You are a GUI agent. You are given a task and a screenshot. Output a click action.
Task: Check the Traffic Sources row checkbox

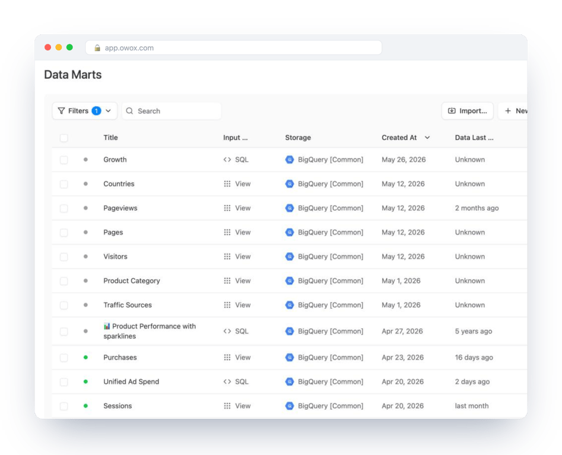coord(64,305)
